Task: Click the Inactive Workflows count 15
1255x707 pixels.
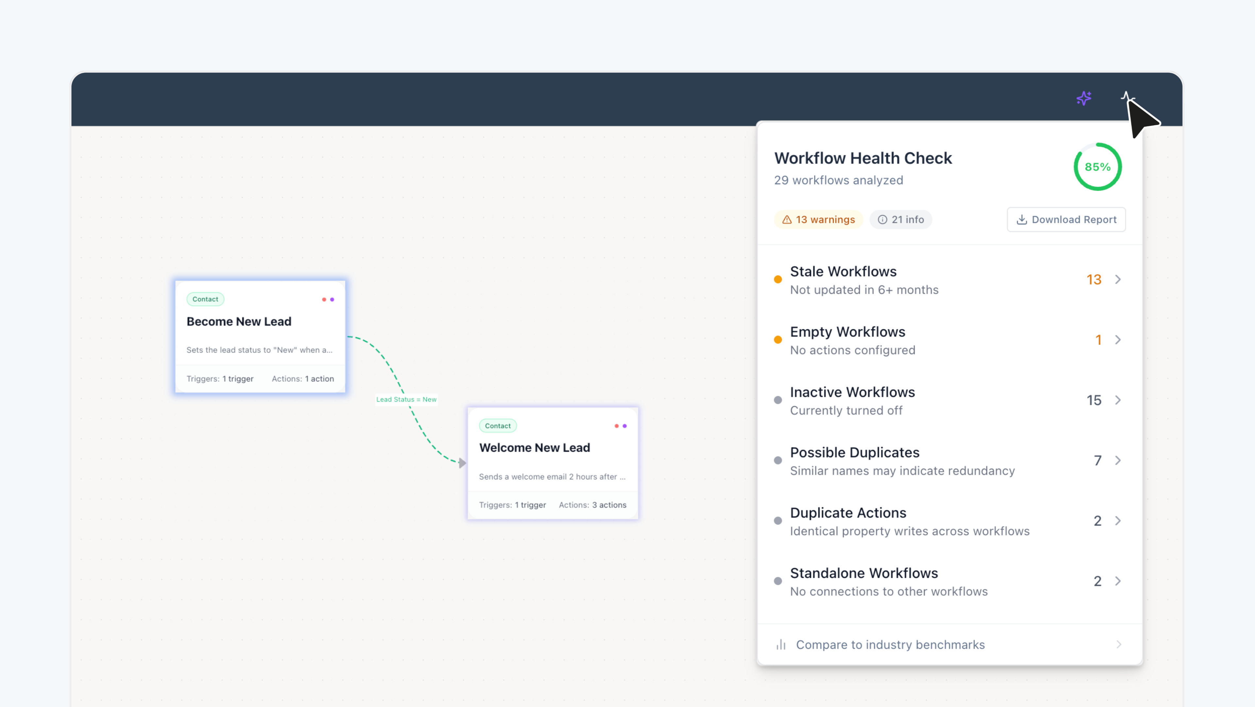Action: [x=1094, y=400]
